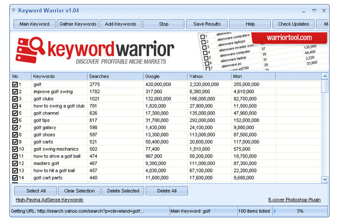339x222 pixels.
Task: Toggle the golf cart parts row checkbox
Action: 15,178
